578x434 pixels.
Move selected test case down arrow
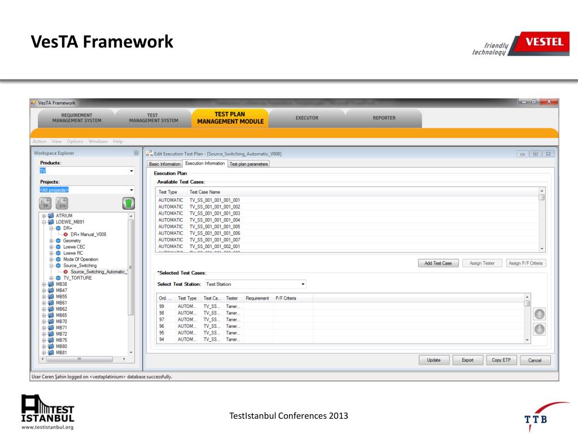pyautogui.click(x=539, y=329)
